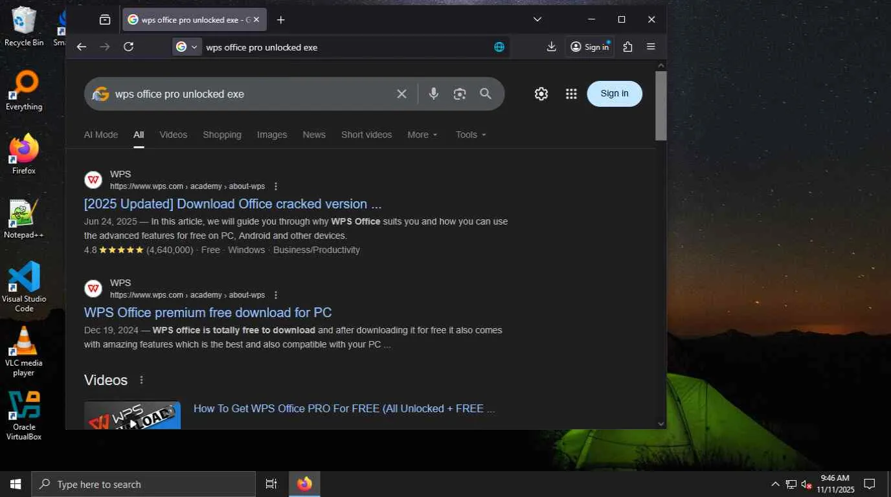Open Firefox View from the tab bar
Viewport: 891px width, 497px height.
pos(105,19)
